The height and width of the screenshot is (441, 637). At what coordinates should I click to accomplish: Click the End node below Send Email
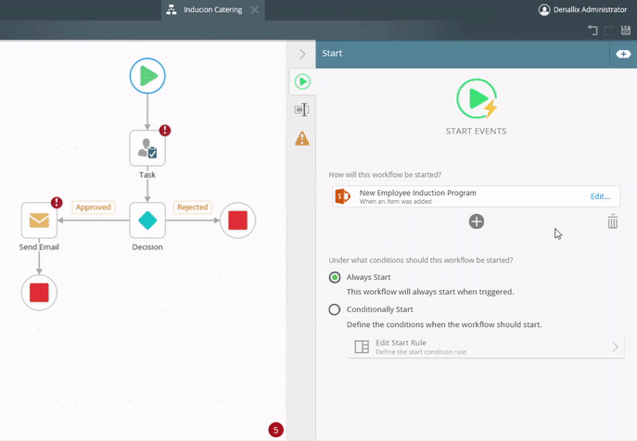pos(39,293)
